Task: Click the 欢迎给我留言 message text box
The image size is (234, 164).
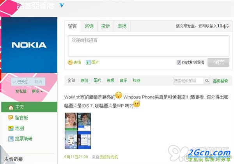Action: [x=149, y=46]
